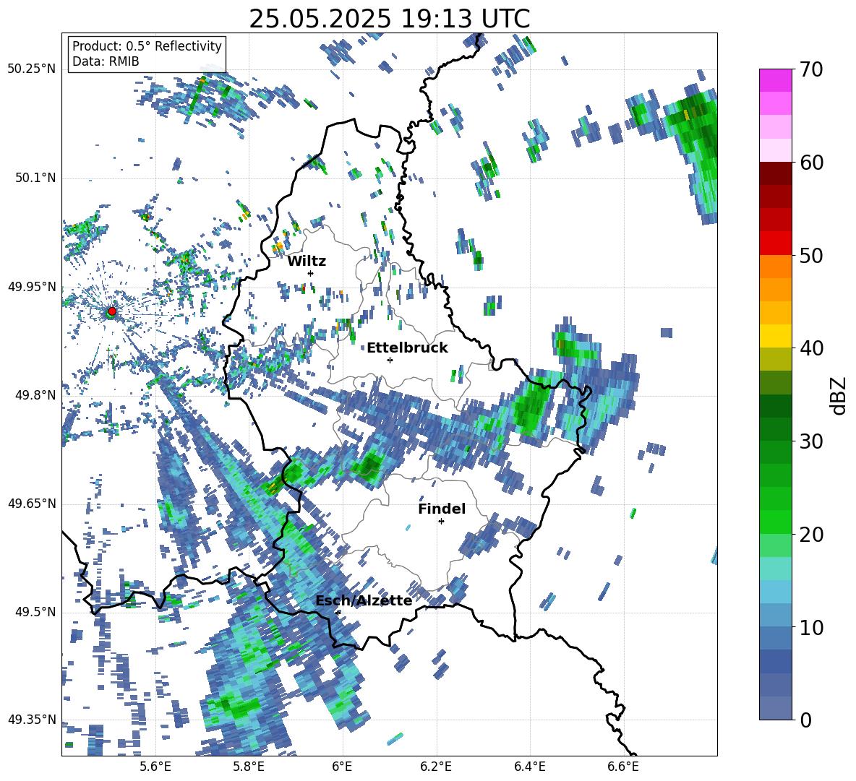
Task: Click the 'Data: RMIB' text
Action: pyautogui.click(x=106, y=61)
